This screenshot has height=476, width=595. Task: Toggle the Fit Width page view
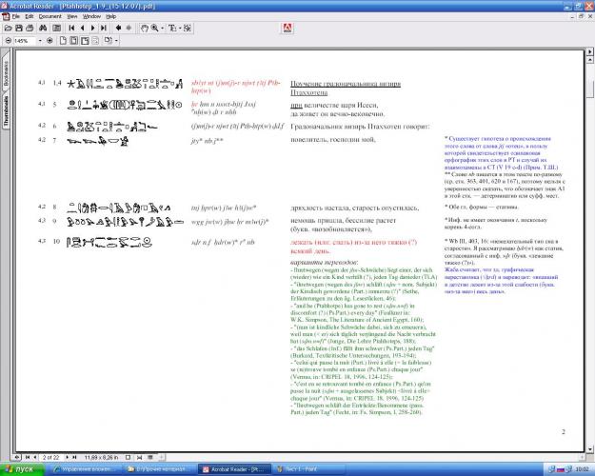(85, 41)
